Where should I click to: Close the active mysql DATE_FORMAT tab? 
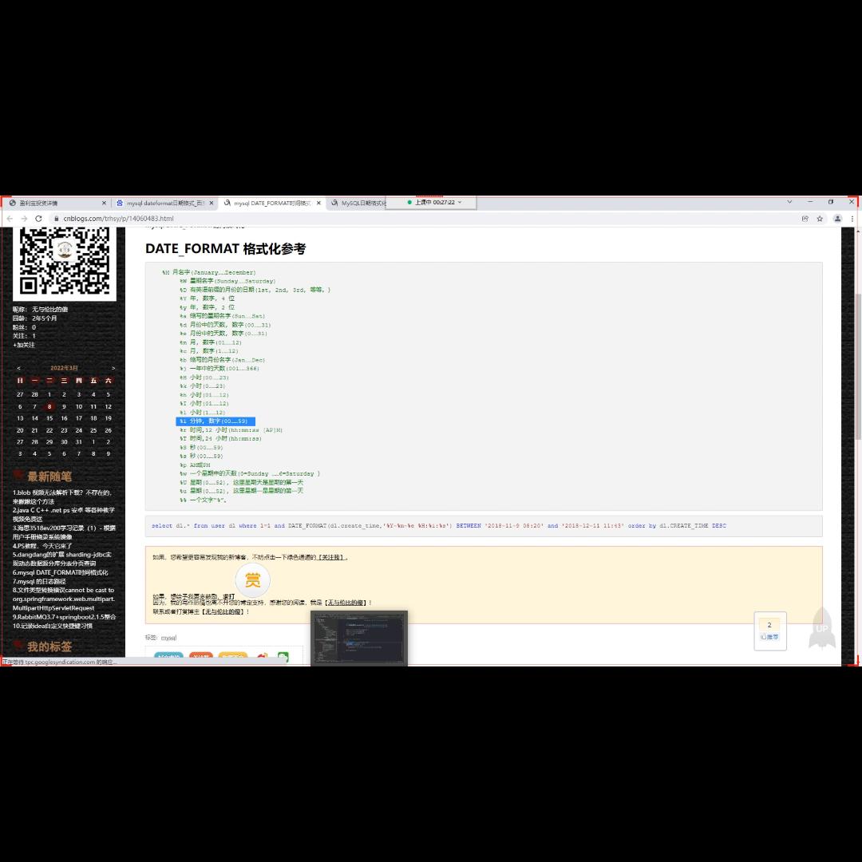[x=318, y=203]
